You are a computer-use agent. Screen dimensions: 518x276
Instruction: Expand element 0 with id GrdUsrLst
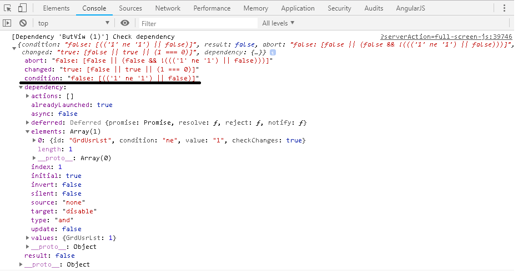[34, 141]
